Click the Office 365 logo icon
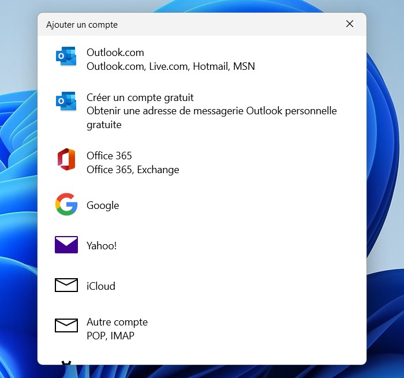404x378 pixels. 66,159
